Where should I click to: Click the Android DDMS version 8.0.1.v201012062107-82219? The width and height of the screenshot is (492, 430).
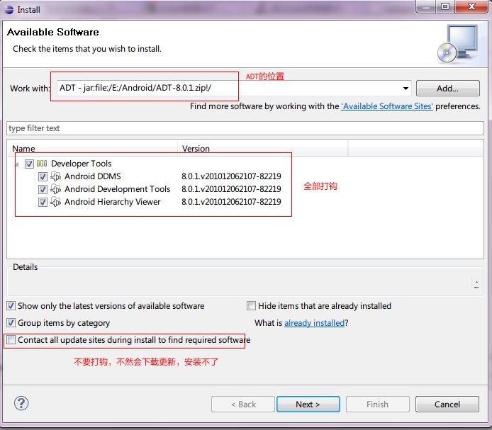coord(231,176)
